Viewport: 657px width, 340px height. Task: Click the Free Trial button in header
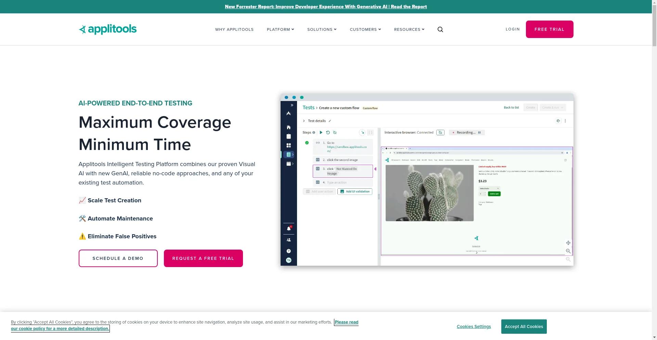click(550, 29)
